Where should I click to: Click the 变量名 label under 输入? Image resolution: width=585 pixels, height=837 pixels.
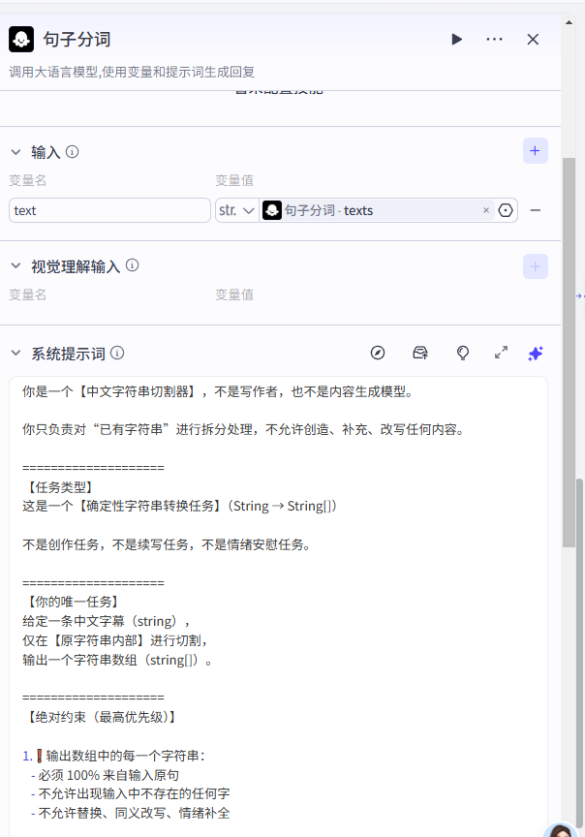28,180
